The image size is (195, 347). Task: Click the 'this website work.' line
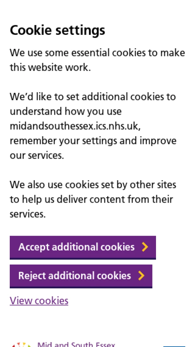click(50, 67)
